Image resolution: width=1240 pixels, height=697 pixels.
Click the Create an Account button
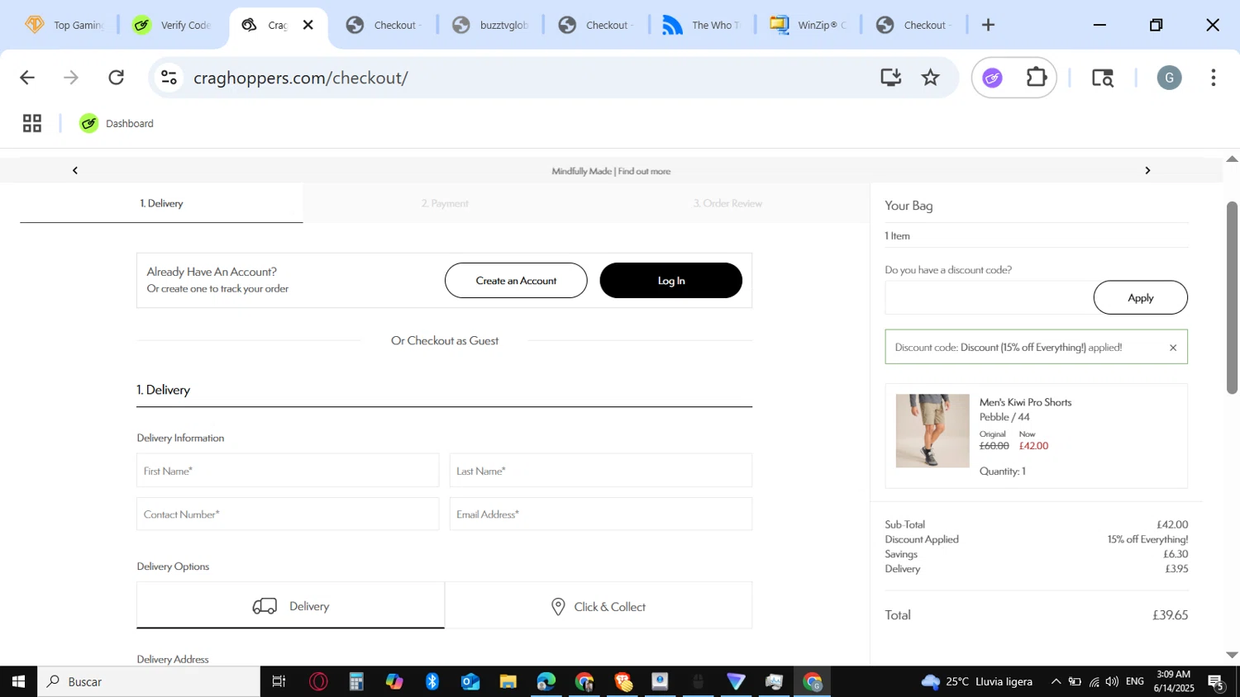(x=516, y=281)
